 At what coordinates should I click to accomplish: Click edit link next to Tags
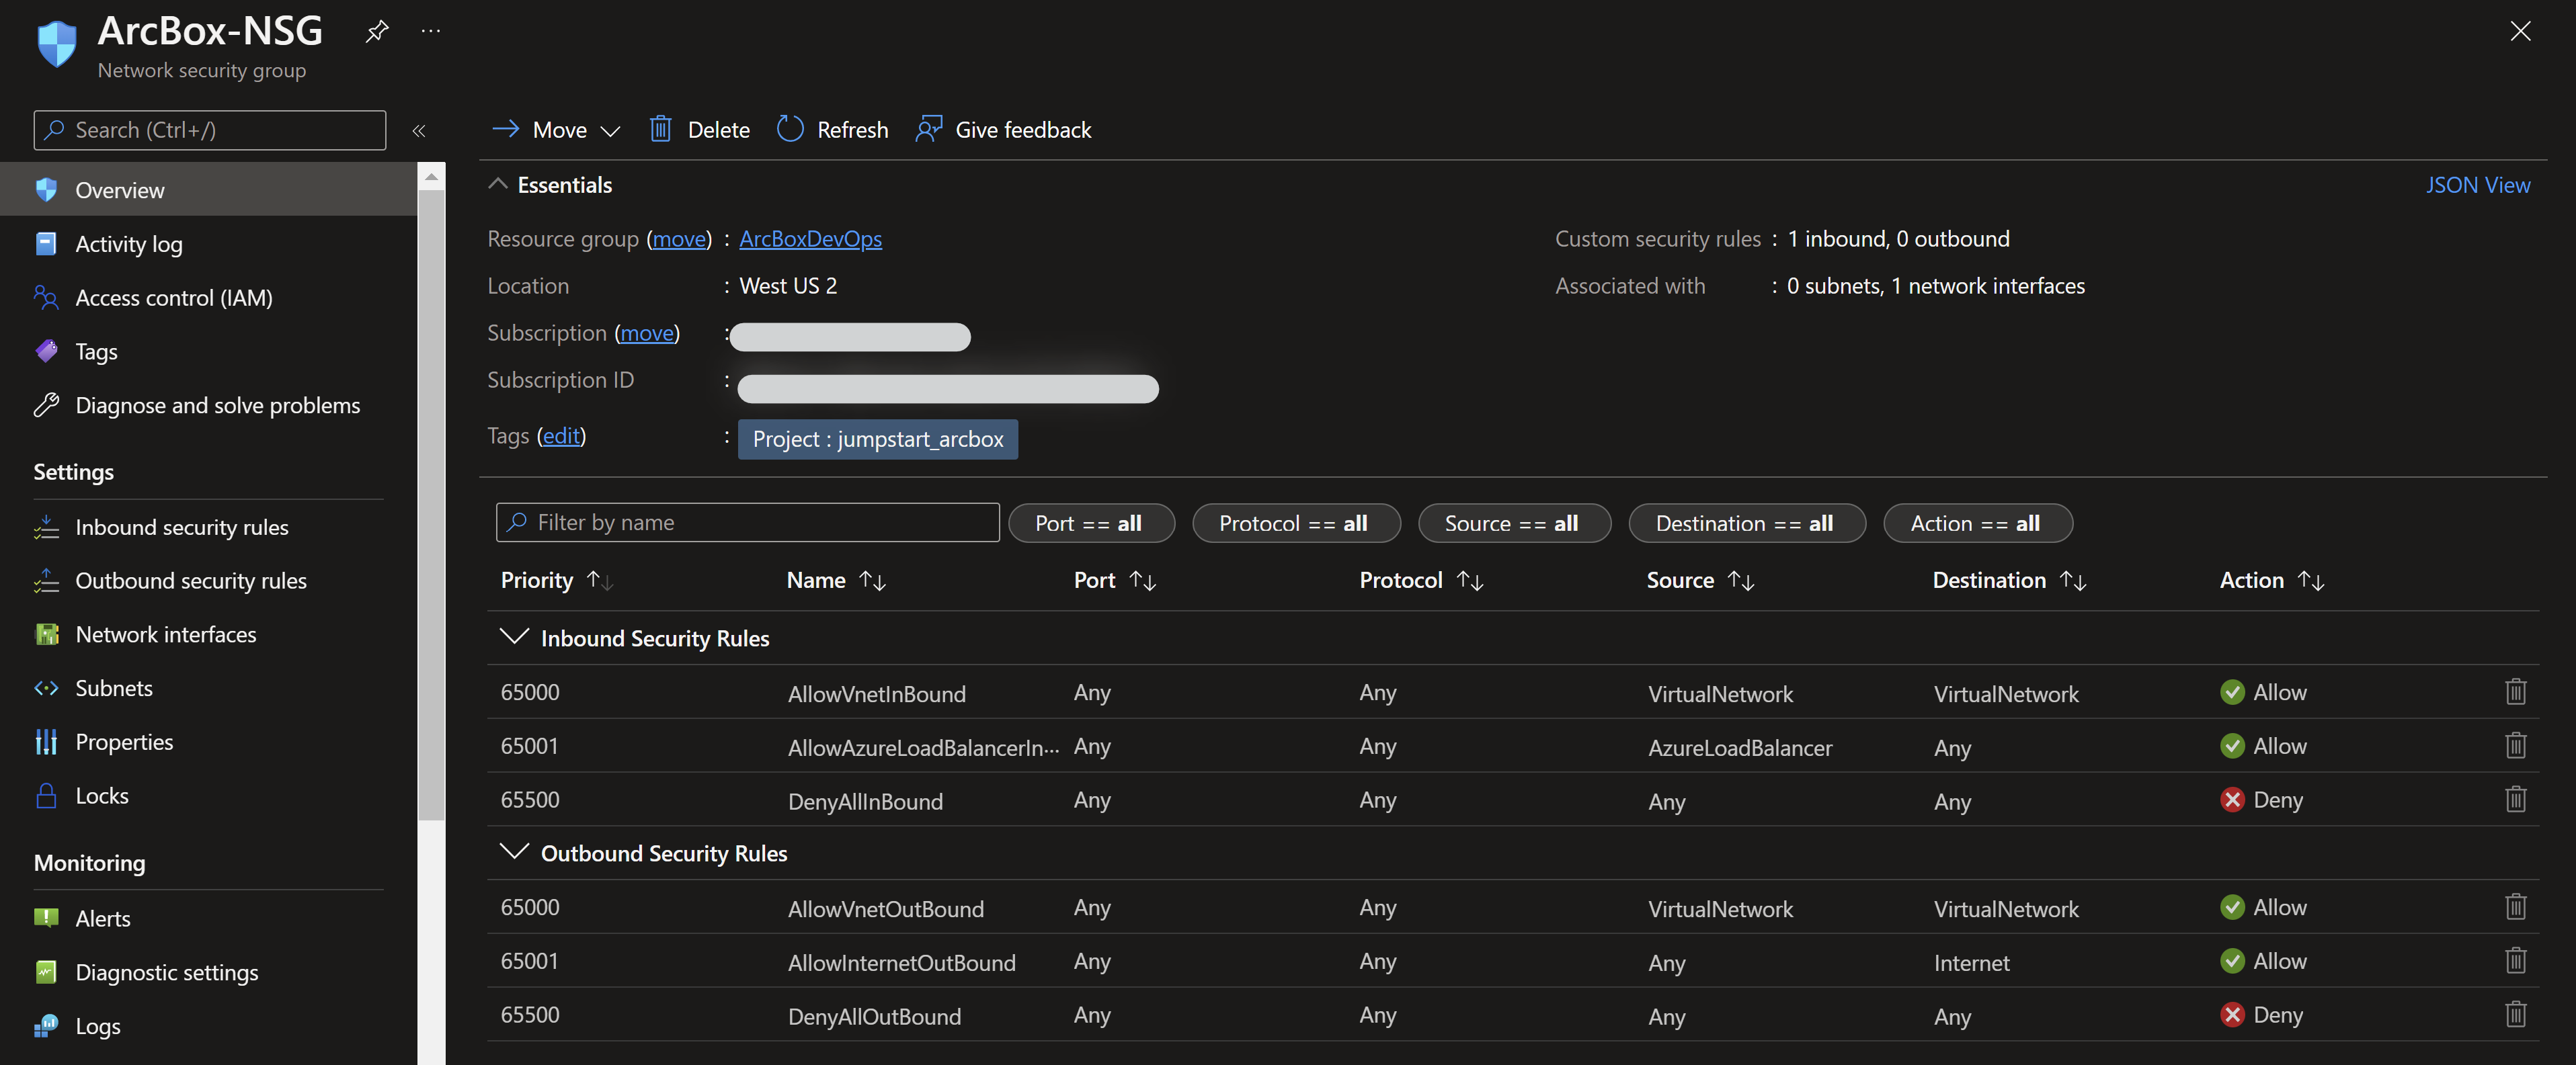tap(561, 436)
